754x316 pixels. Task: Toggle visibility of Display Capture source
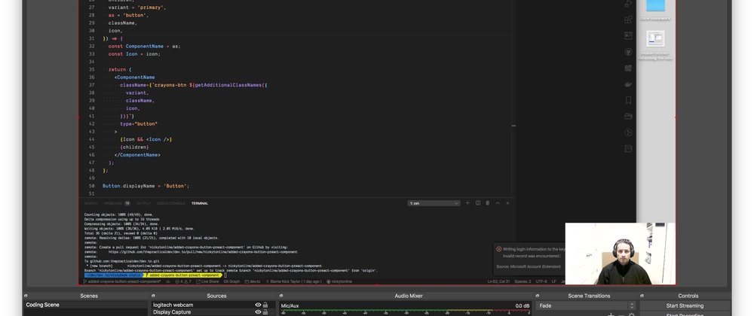(x=258, y=313)
